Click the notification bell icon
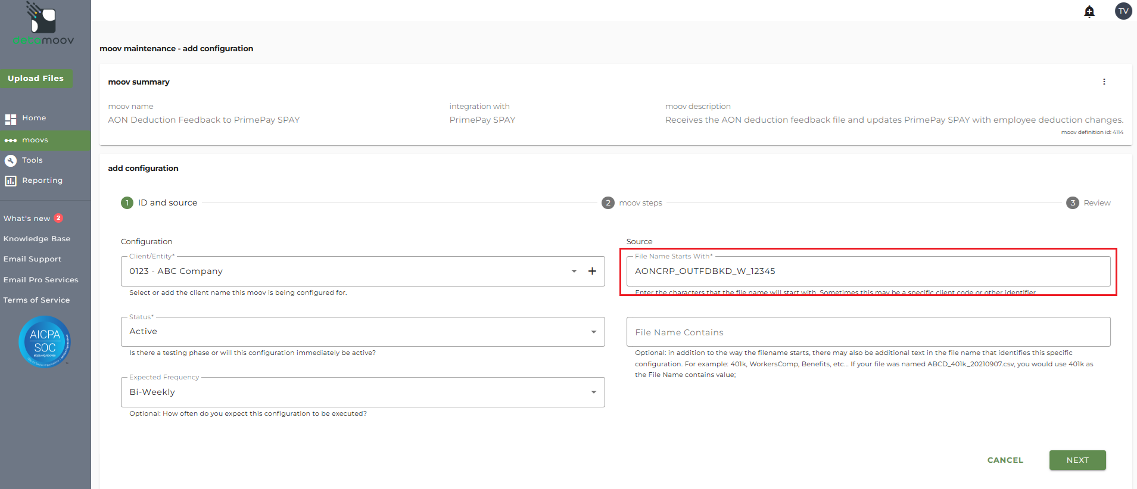Screen dimensions: 1137x489 click(1089, 11)
